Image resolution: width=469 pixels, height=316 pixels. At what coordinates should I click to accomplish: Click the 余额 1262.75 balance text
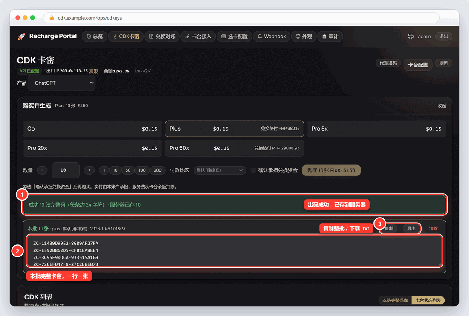[x=117, y=71]
